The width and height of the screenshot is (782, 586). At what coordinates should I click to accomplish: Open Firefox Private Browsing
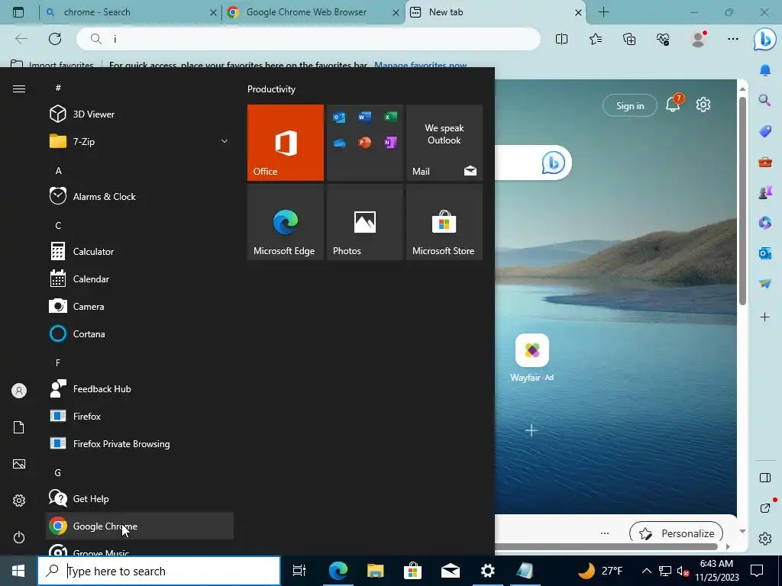[x=140, y=443]
